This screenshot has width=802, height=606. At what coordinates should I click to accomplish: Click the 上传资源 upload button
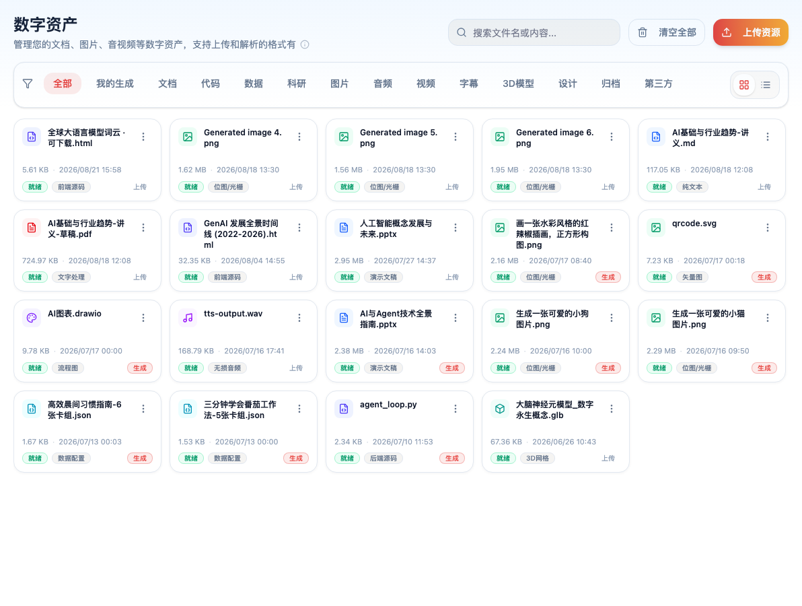pos(750,33)
